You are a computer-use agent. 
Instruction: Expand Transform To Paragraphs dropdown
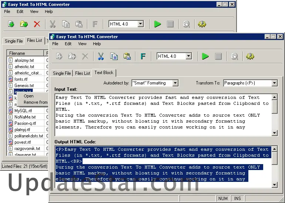pos(274,83)
